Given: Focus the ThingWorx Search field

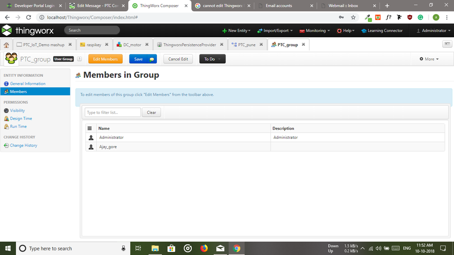Looking at the screenshot, I should click(x=92, y=30).
